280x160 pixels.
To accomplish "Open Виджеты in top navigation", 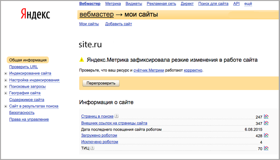I will coord(134,4).
